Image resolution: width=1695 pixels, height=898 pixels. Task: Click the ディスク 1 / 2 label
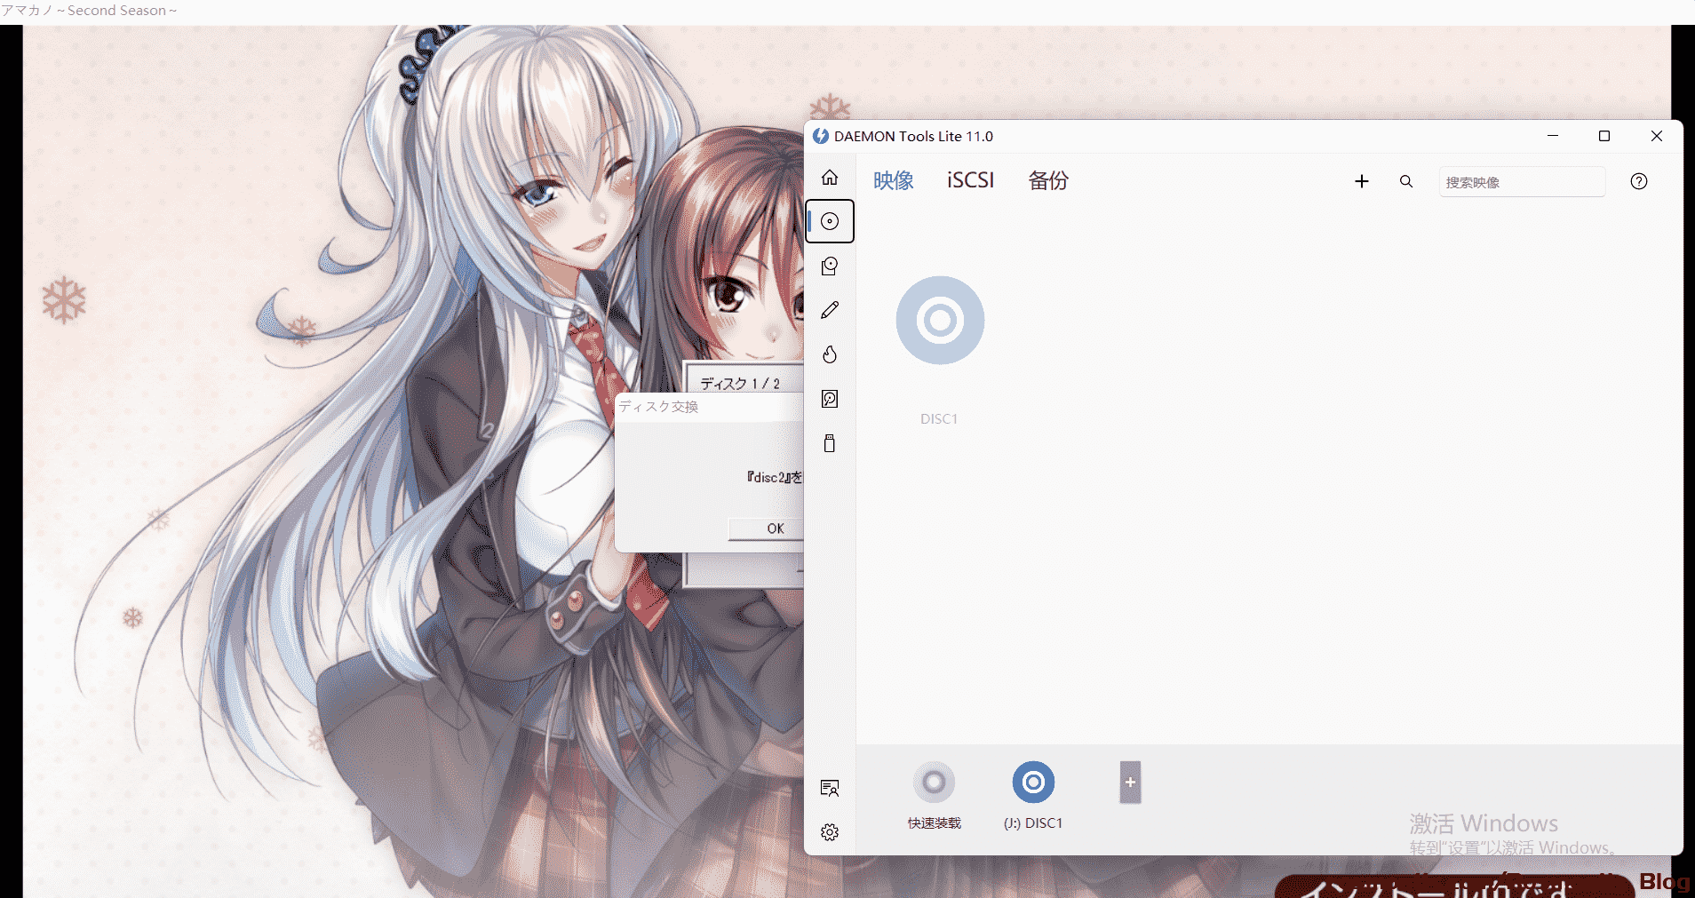click(740, 384)
